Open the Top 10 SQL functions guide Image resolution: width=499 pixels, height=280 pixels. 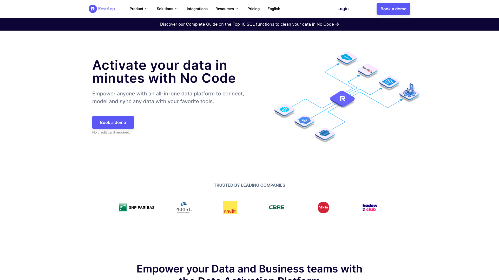(249, 24)
